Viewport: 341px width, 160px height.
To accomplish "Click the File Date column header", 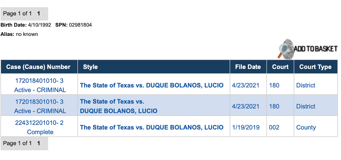I will [x=248, y=67].
